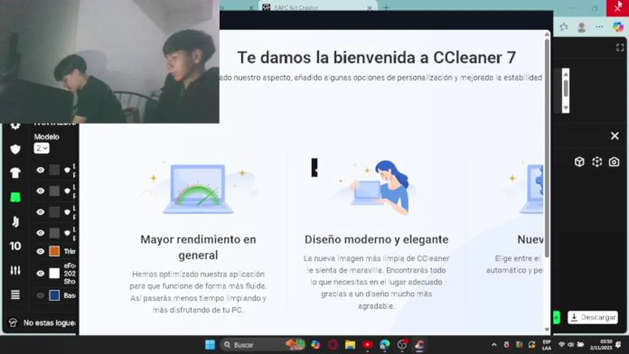Open the sliders adjustment icon in Kit Creator sidebar

15,270
